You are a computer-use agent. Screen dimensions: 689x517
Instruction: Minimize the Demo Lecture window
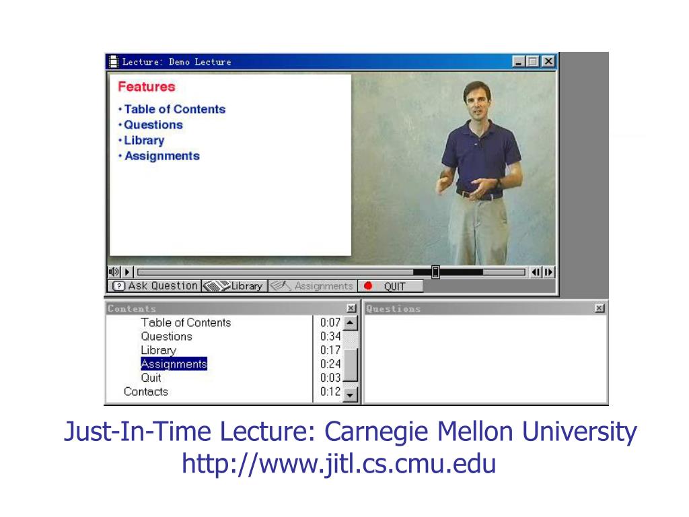[519, 61]
